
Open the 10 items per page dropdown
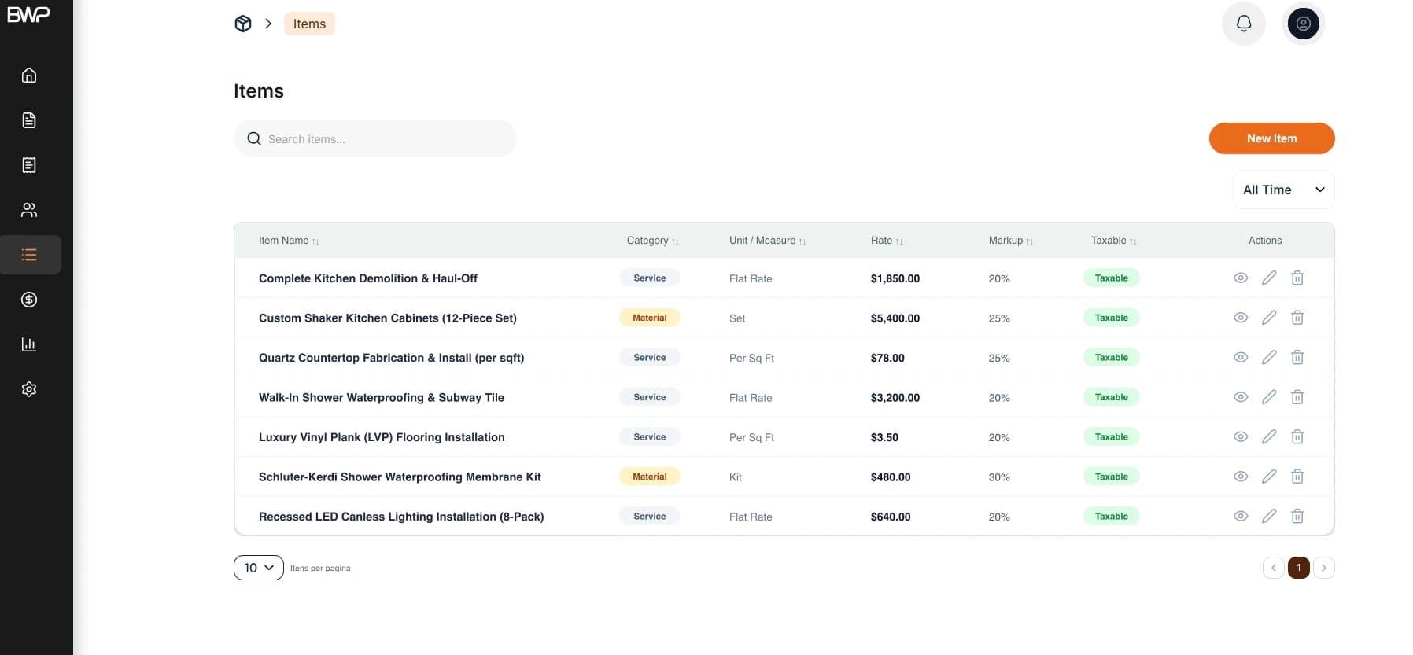pos(259,568)
